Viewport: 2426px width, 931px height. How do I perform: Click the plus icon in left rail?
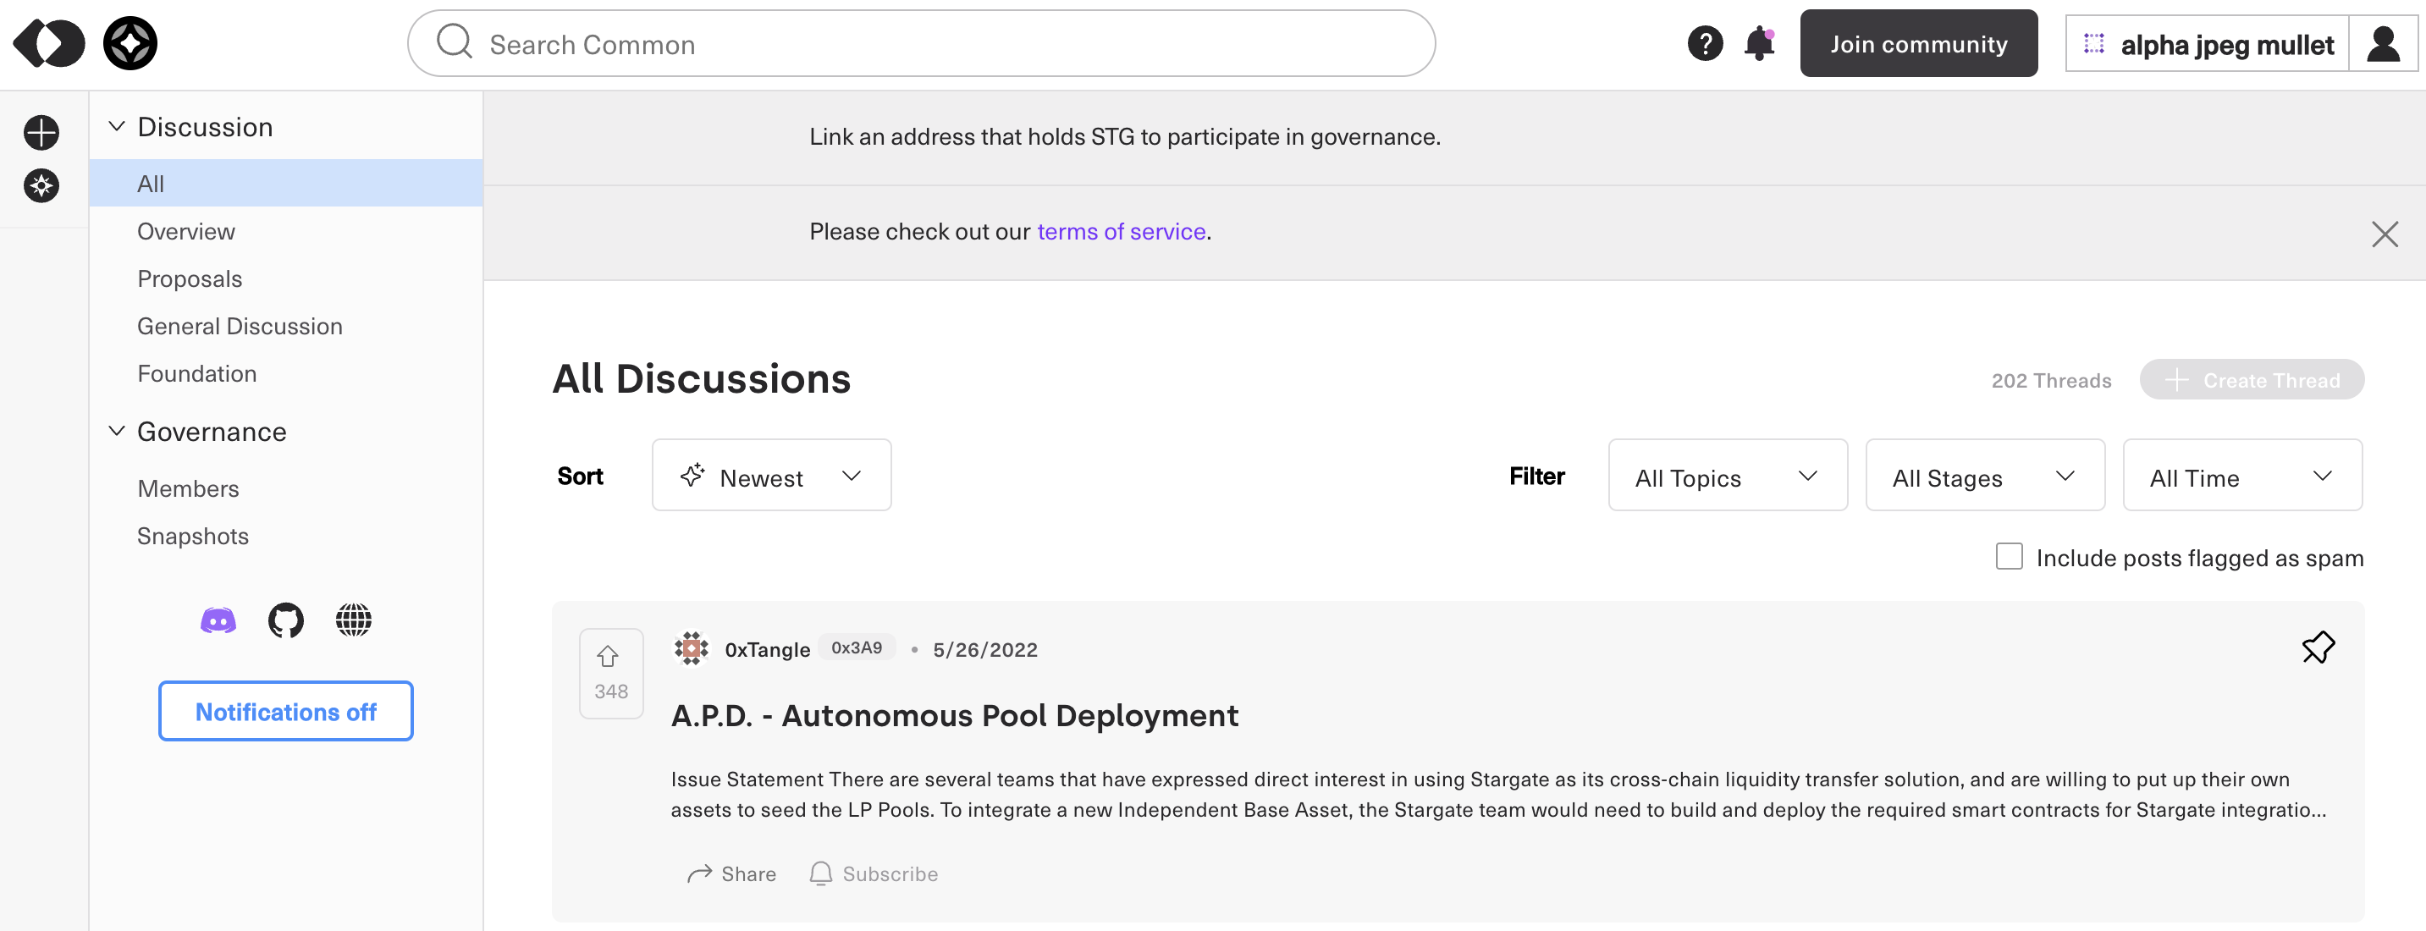tap(41, 133)
